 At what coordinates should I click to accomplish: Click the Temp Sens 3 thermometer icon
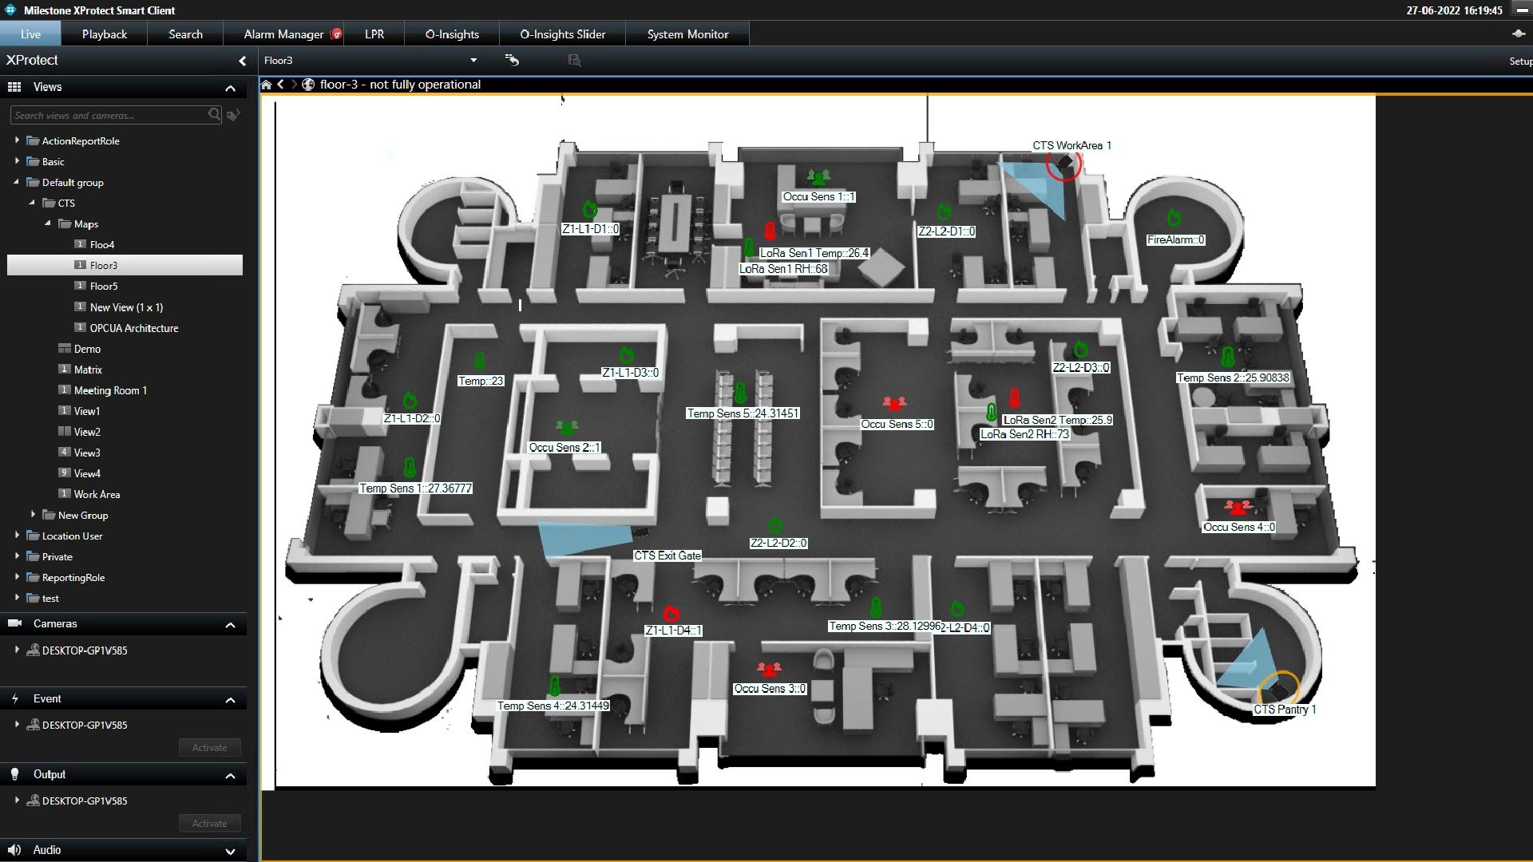click(x=876, y=607)
